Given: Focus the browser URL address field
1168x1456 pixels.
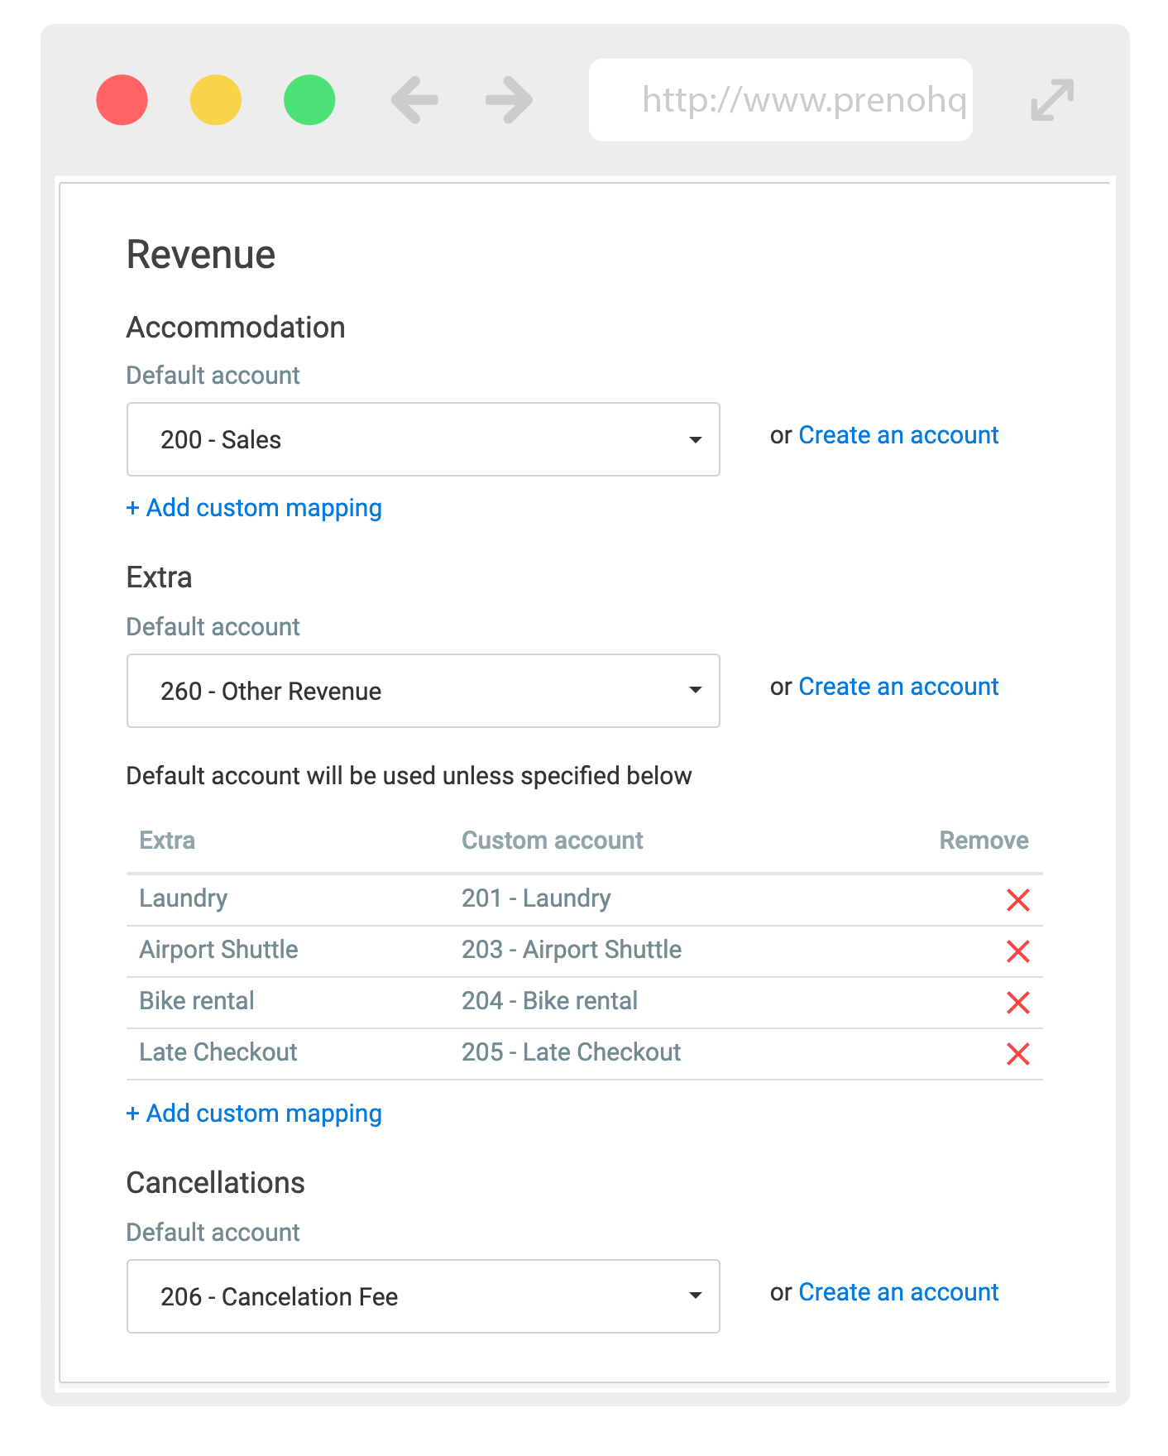Looking at the screenshot, I should pyautogui.click(x=780, y=100).
